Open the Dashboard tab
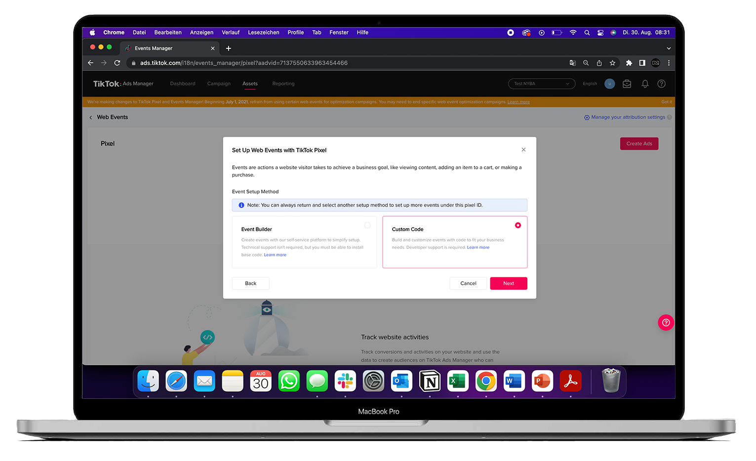This screenshot has height=461, width=756. click(183, 83)
